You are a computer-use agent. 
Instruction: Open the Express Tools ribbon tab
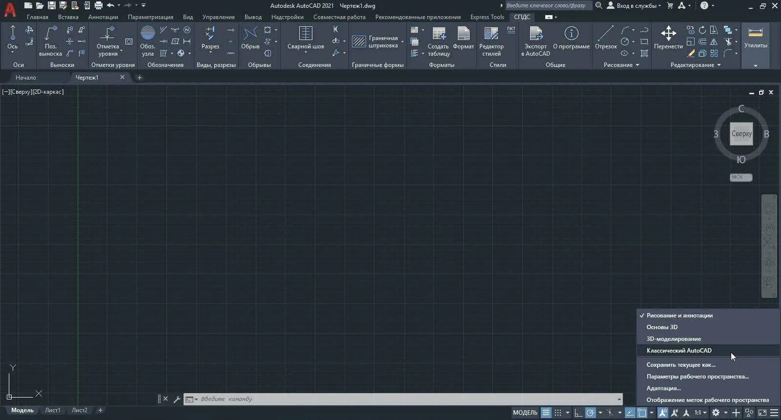[x=487, y=17]
